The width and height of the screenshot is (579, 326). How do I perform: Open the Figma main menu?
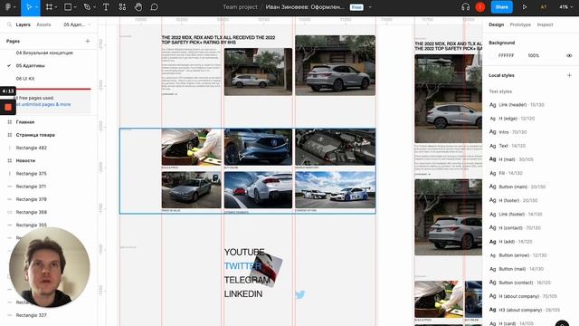(8, 7)
